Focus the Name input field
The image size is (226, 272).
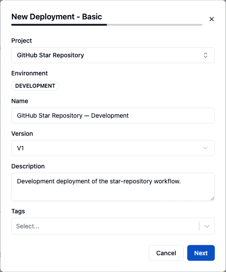[x=113, y=116]
